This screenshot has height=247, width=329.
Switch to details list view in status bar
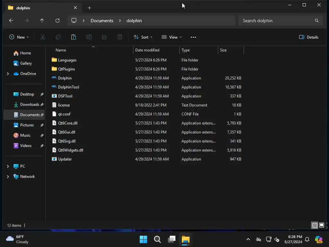315,225
